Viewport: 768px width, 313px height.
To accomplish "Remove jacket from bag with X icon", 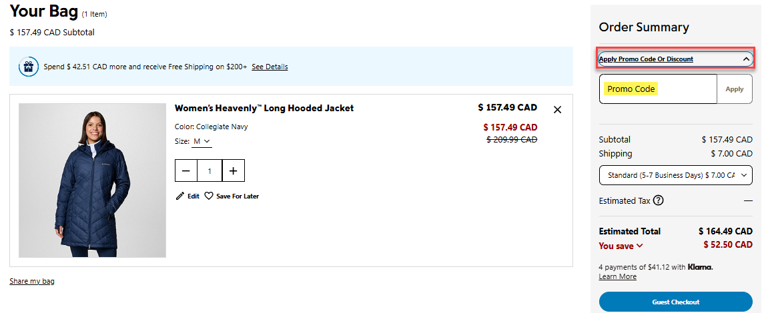I will click(x=558, y=110).
